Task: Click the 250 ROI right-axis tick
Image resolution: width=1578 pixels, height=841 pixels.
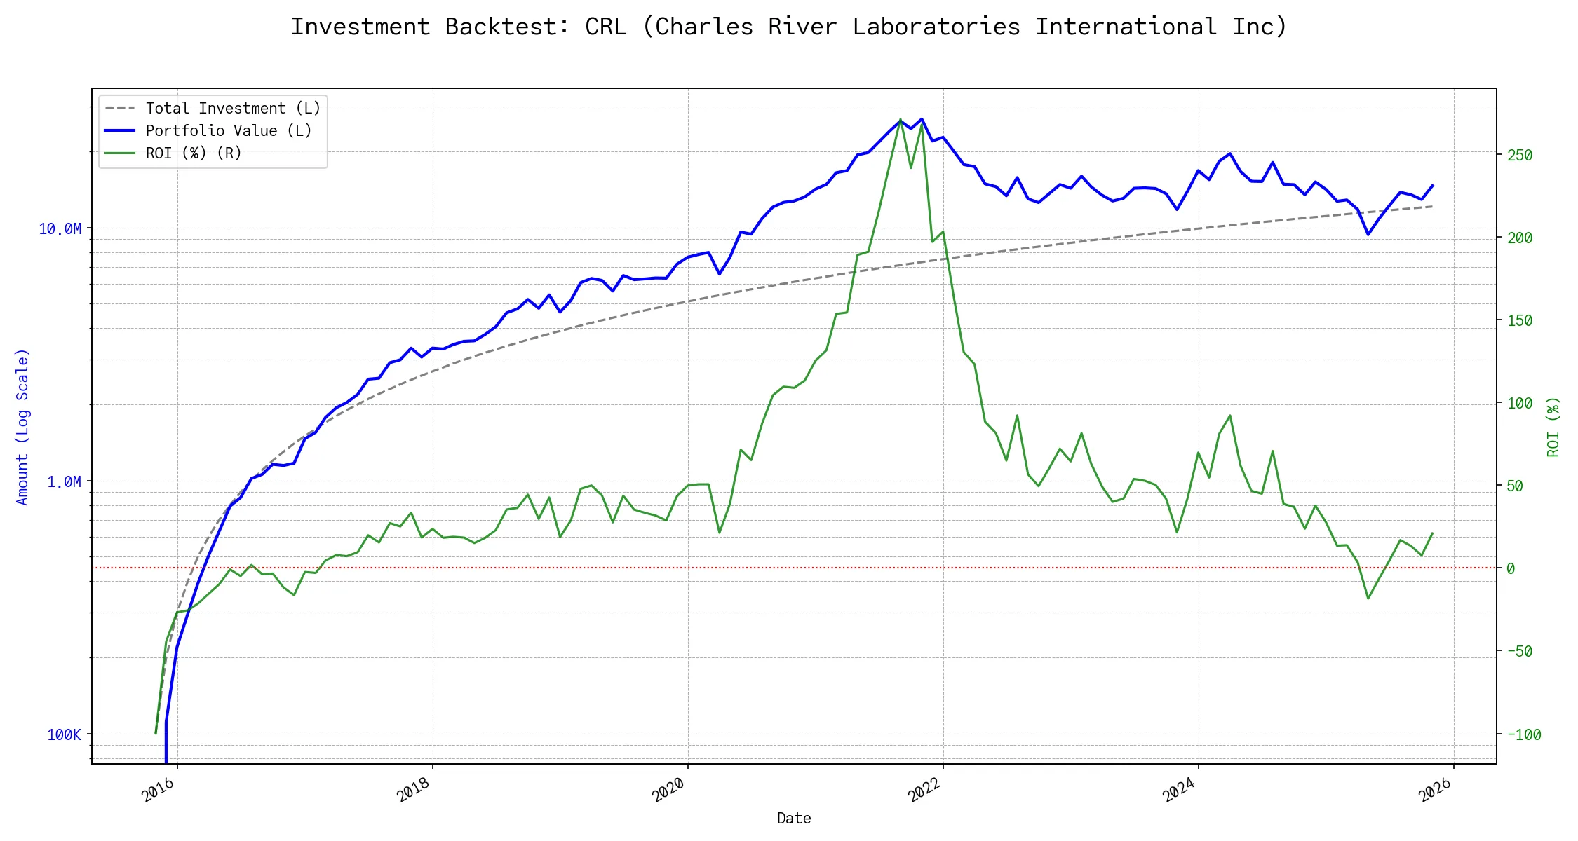Action: (1520, 155)
